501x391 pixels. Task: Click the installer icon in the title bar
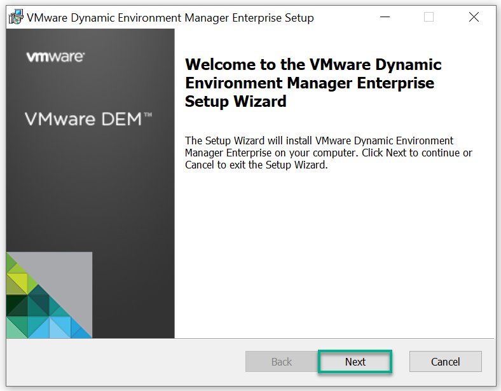point(16,17)
